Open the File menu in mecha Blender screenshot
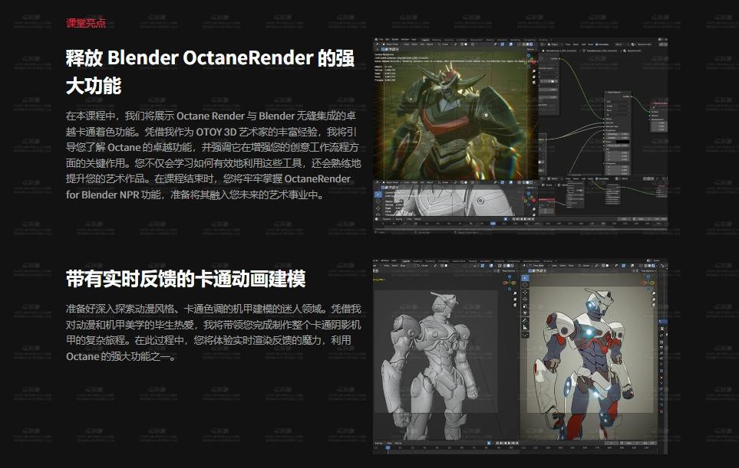Viewport: 739px width, 468px height. pyautogui.click(x=381, y=40)
